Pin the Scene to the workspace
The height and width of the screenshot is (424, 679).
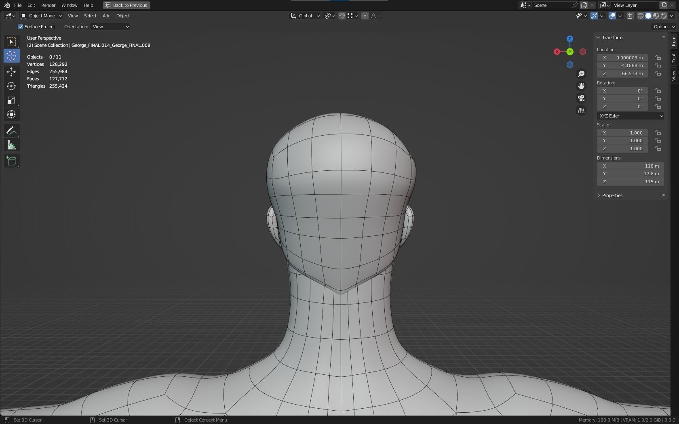pos(575,5)
